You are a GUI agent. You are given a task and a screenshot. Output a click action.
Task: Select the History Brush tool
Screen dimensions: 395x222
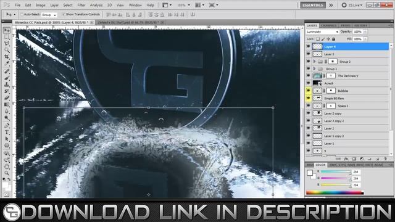pos(7,91)
